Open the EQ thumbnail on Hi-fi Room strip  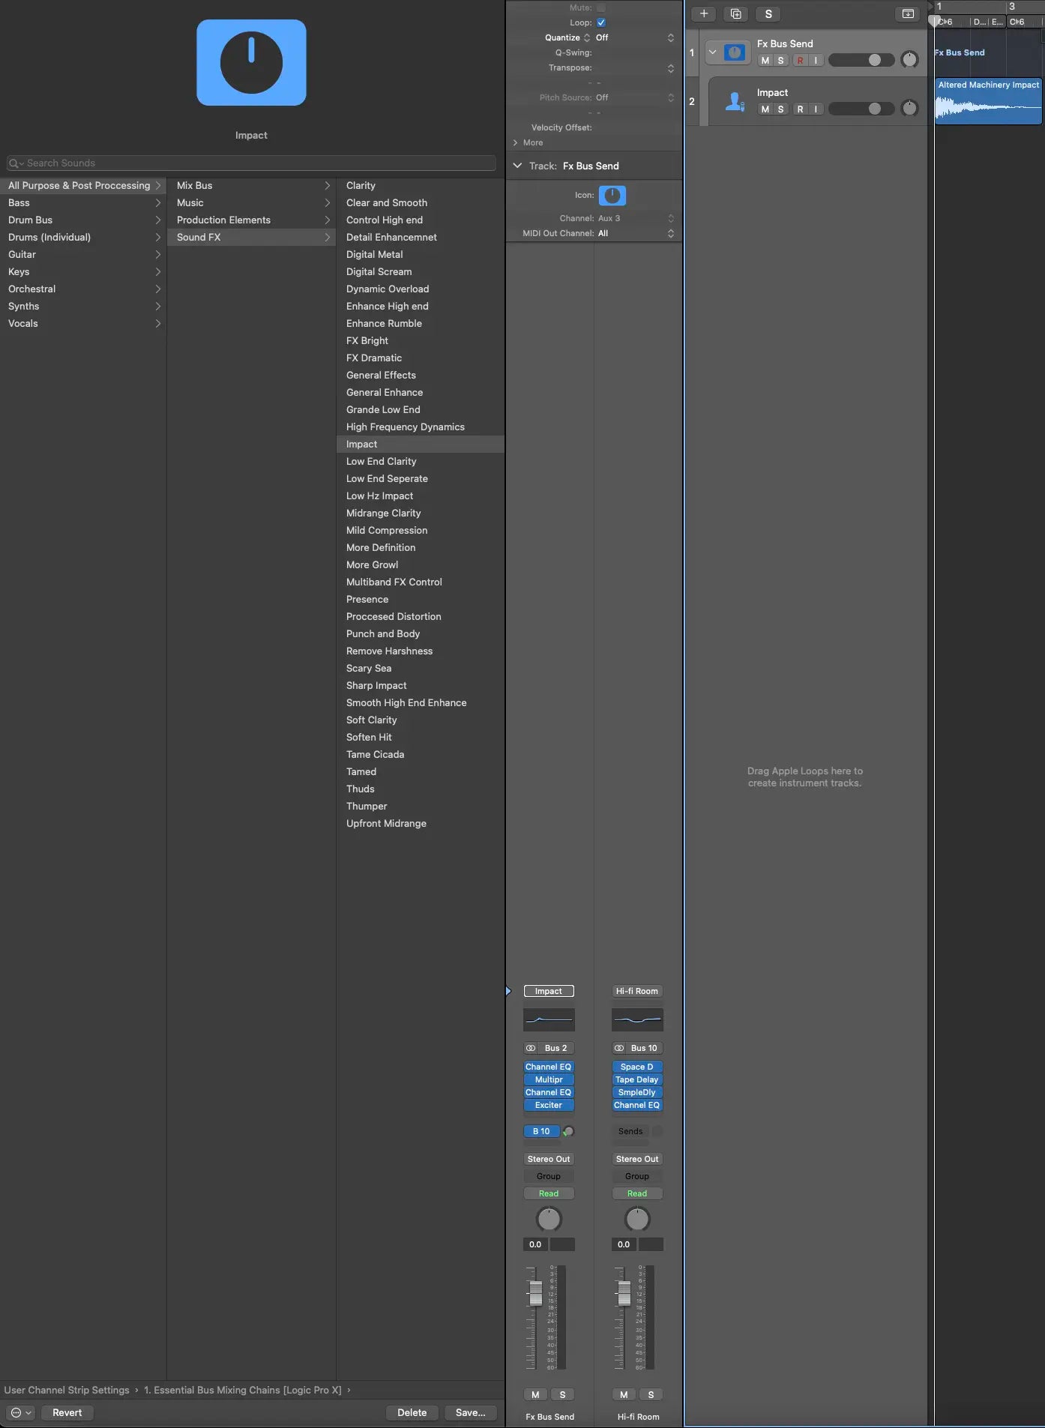[x=637, y=1019]
